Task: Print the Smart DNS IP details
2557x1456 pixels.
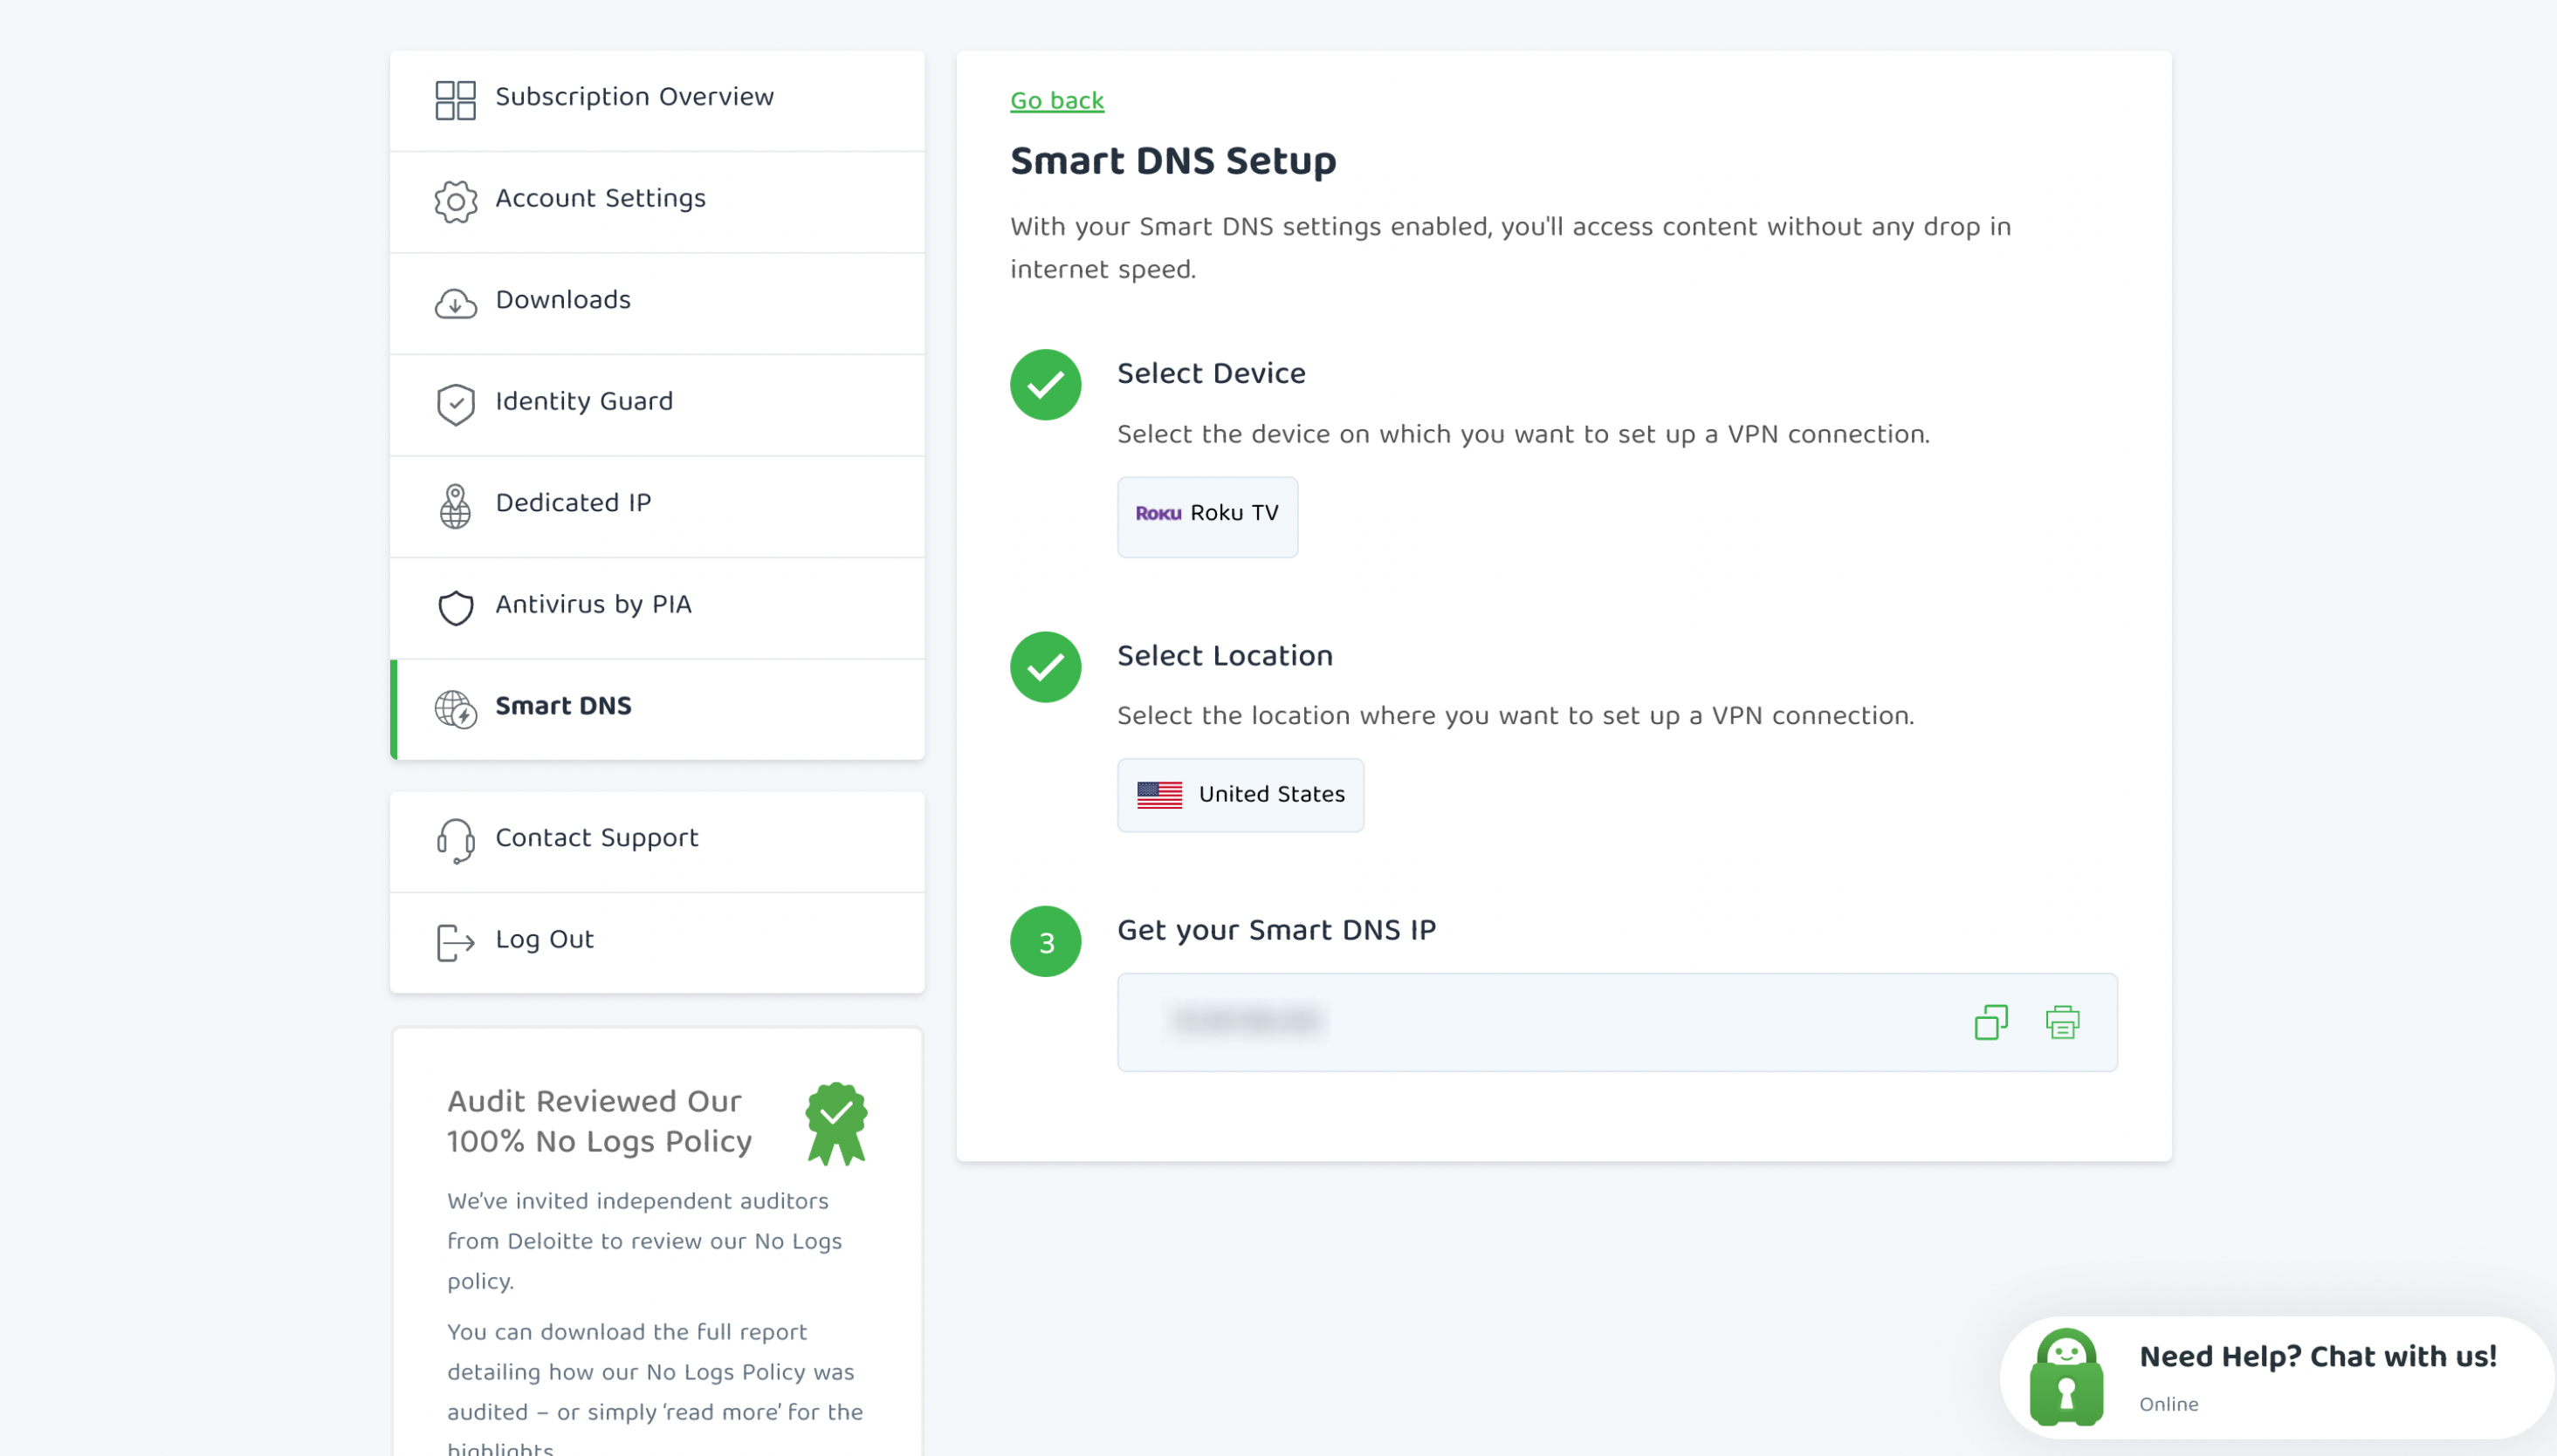Action: coord(2062,1022)
